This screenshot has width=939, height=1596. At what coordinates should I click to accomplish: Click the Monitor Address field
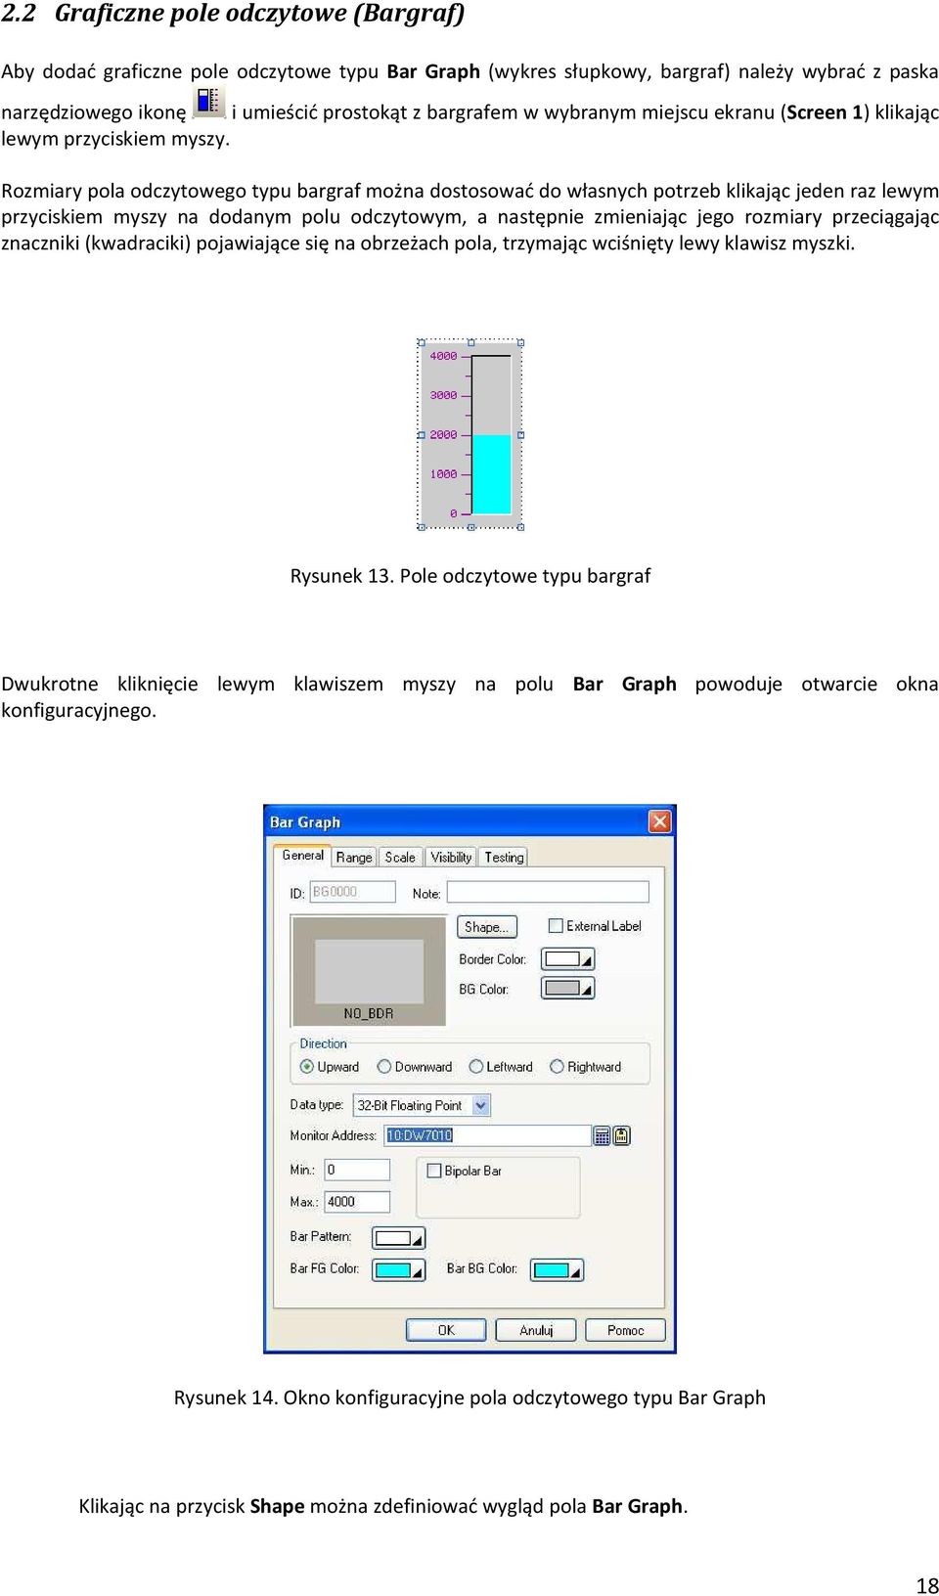click(x=487, y=1135)
